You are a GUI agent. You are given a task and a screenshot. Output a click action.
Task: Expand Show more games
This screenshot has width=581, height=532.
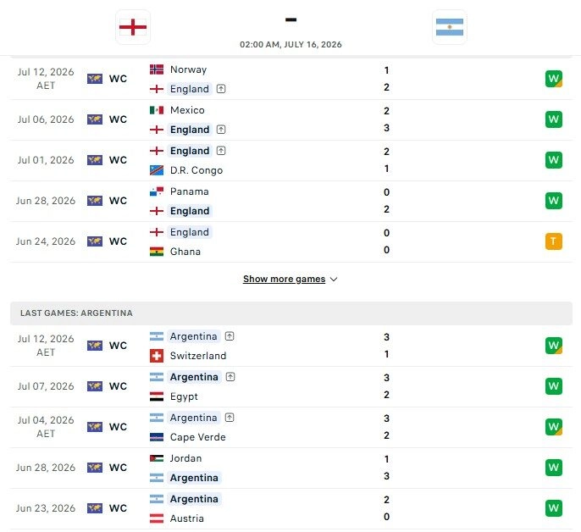point(285,279)
